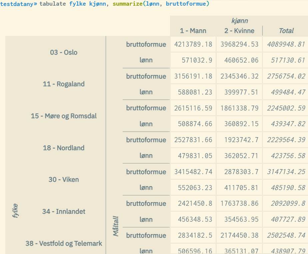Viewport: 308px width, 254px height.
Task: Click the tabulate command line text
Action: tap(124, 4)
